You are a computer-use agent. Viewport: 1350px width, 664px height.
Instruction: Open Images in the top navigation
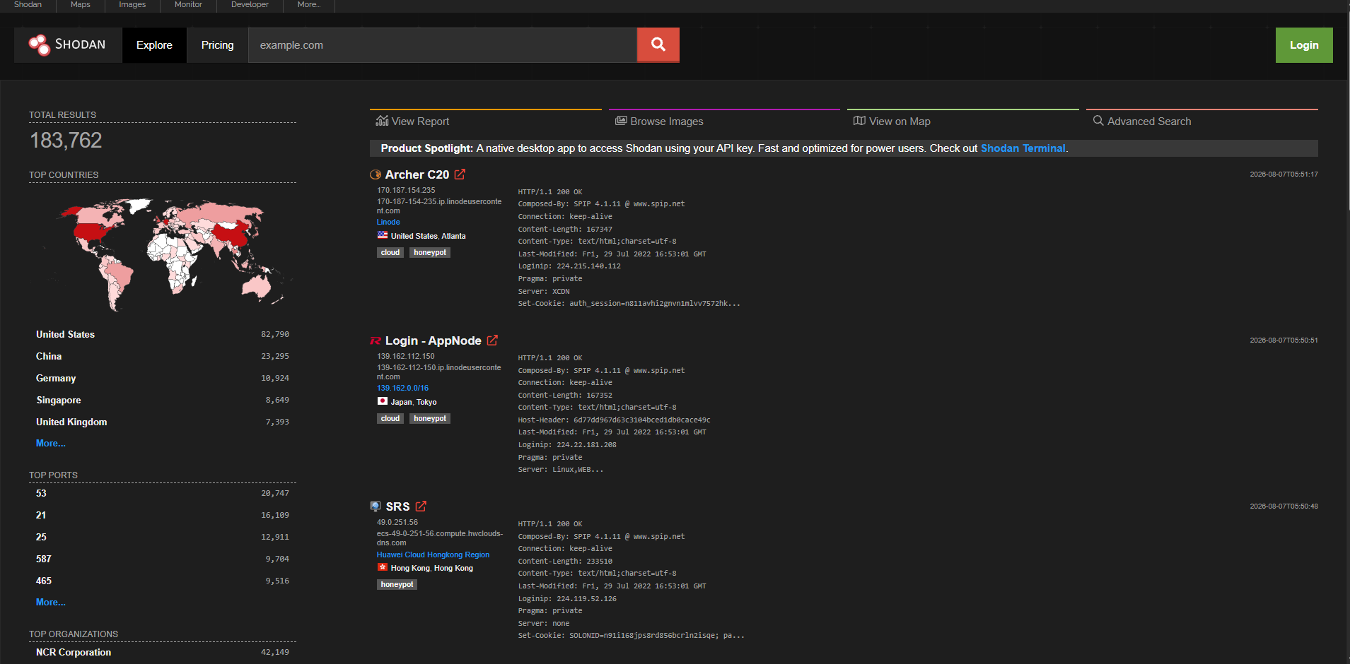tap(132, 5)
